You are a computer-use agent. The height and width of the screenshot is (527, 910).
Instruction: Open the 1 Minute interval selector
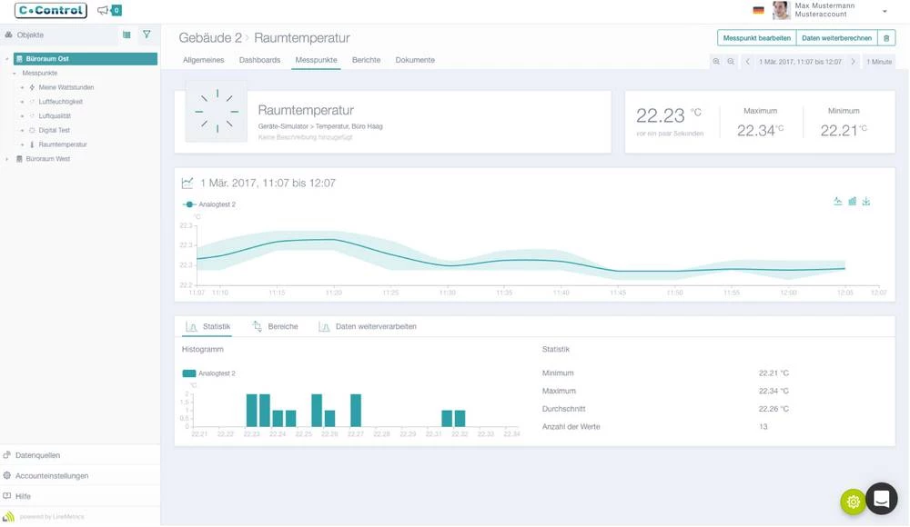[x=879, y=61]
